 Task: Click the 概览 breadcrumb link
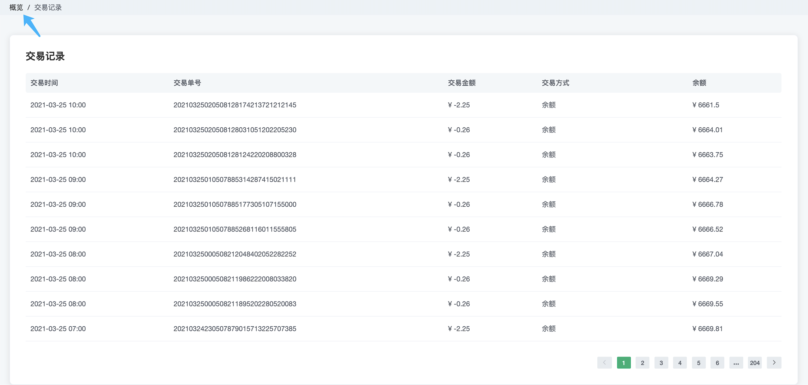coord(16,8)
